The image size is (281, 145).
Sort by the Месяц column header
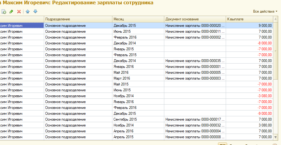[x=138, y=19]
